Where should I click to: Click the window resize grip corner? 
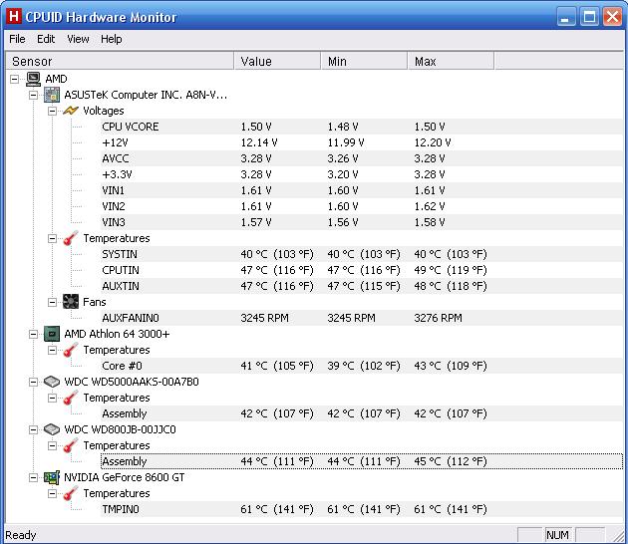(618, 535)
